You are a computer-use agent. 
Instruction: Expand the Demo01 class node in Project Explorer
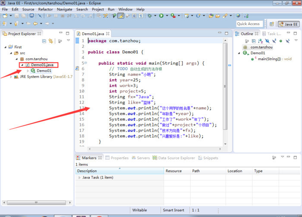point(28,71)
